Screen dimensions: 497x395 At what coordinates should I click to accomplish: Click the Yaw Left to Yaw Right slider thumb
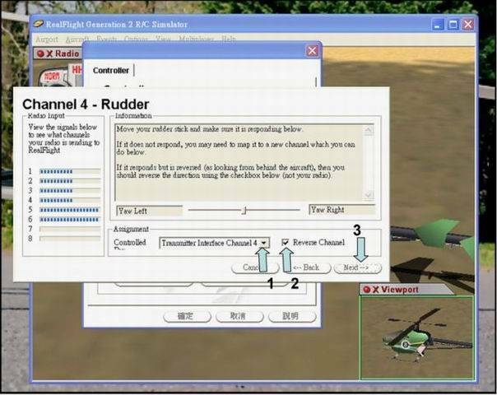244,210
